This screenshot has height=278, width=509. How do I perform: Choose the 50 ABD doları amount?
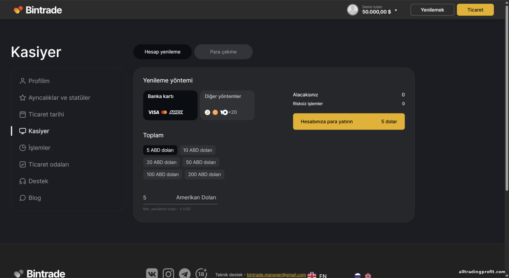(201, 162)
